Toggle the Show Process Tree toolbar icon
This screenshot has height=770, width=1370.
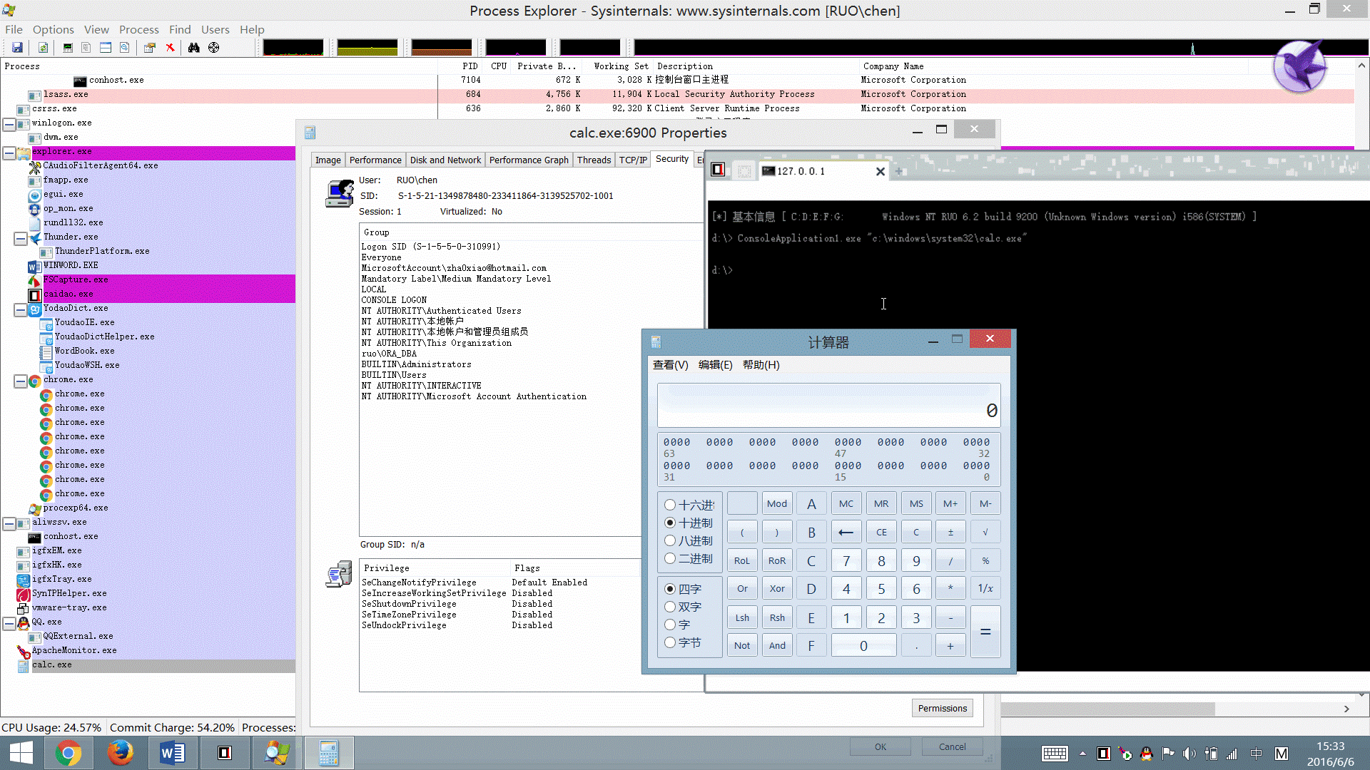click(86, 48)
